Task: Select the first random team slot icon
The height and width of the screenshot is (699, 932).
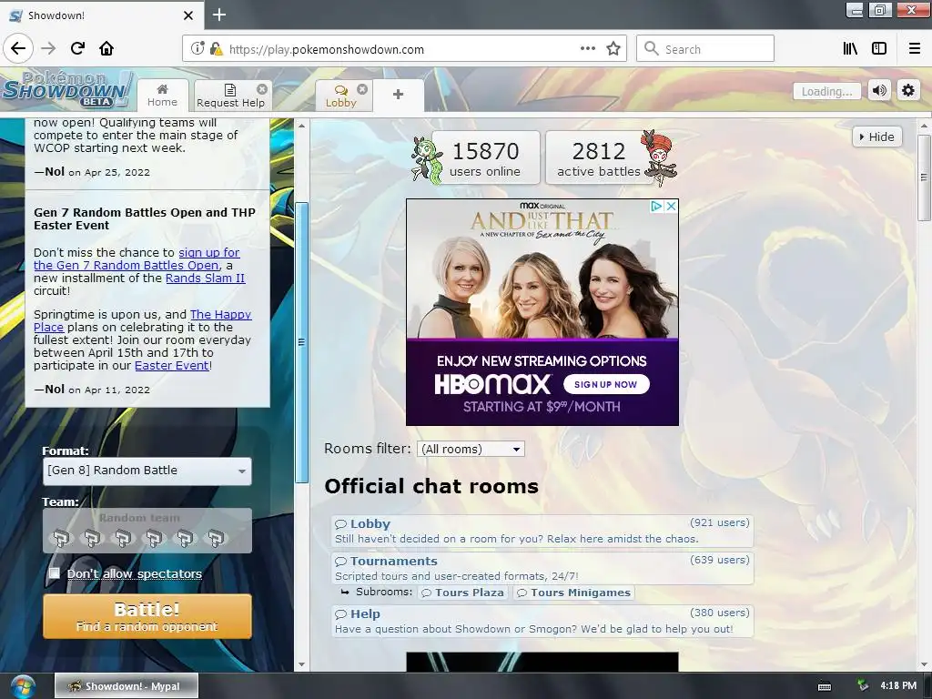Action: [61, 539]
